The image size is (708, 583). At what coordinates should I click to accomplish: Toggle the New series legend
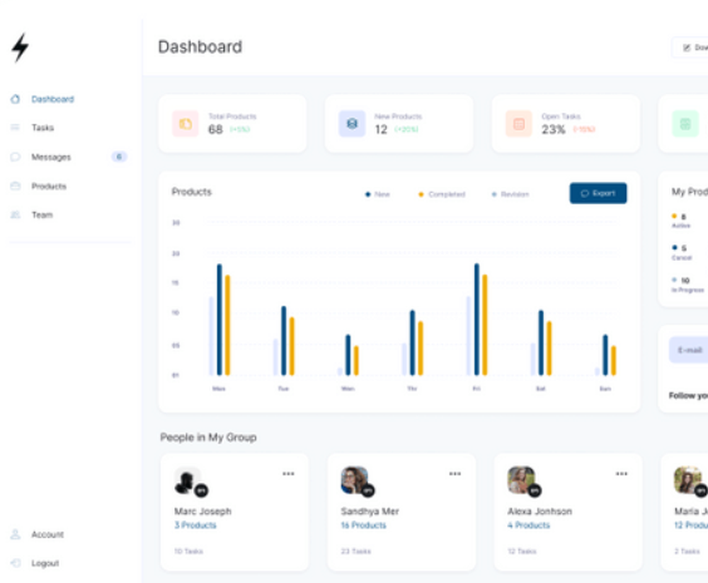click(377, 195)
